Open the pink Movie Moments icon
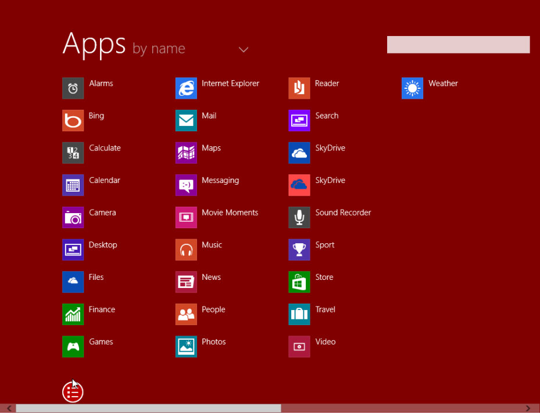 187,218
